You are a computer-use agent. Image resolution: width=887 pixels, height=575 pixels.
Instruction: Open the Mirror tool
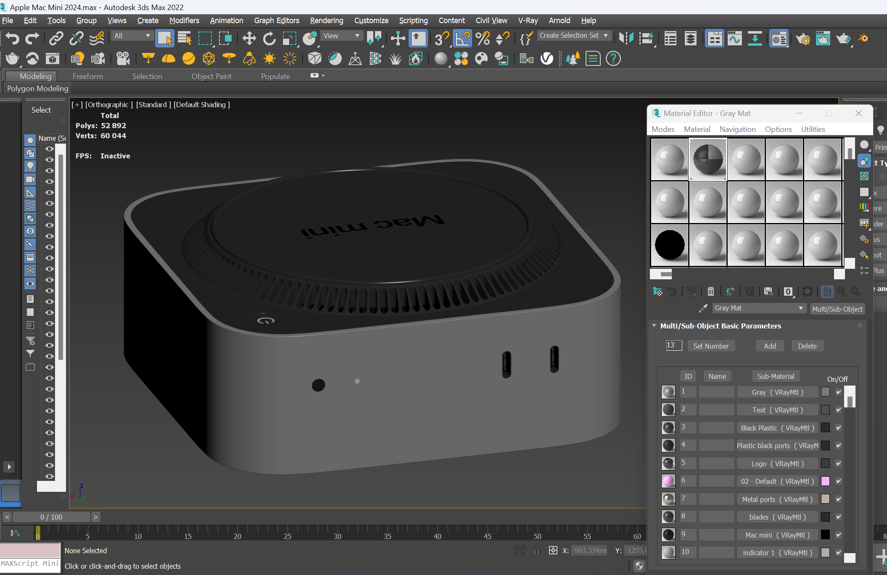[626, 39]
